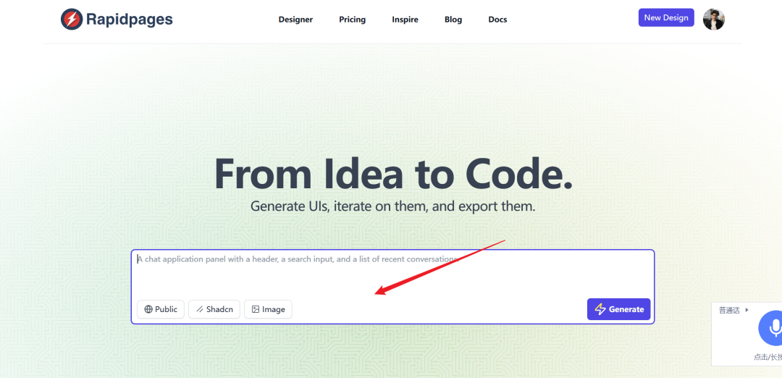
Task: Click the 普通话 language label
Action: tap(729, 310)
